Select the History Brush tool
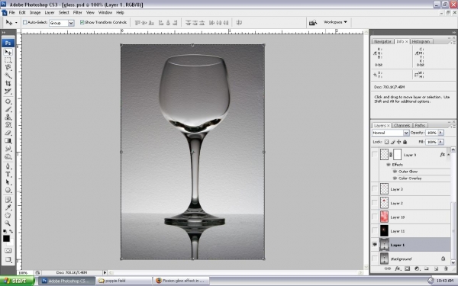The height and width of the screenshot is (286, 458). 8,125
